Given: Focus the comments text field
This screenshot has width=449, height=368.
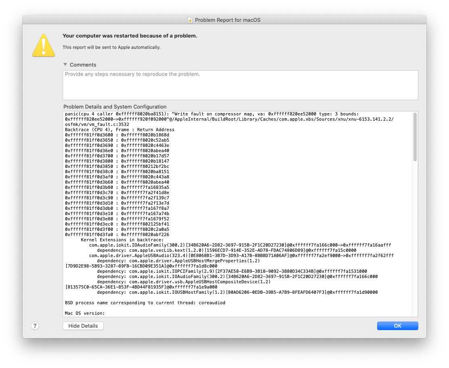Looking at the screenshot, I should (x=240, y=85).
